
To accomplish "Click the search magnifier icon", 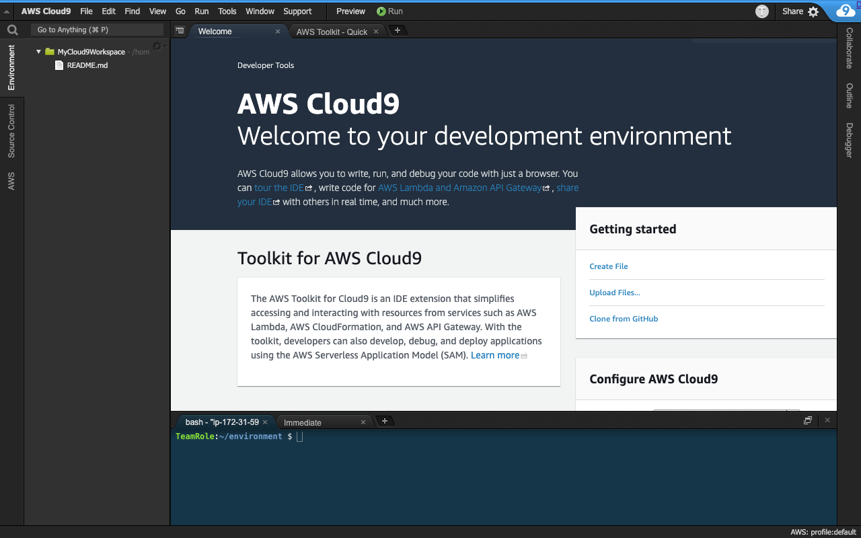I will [12, 30].
